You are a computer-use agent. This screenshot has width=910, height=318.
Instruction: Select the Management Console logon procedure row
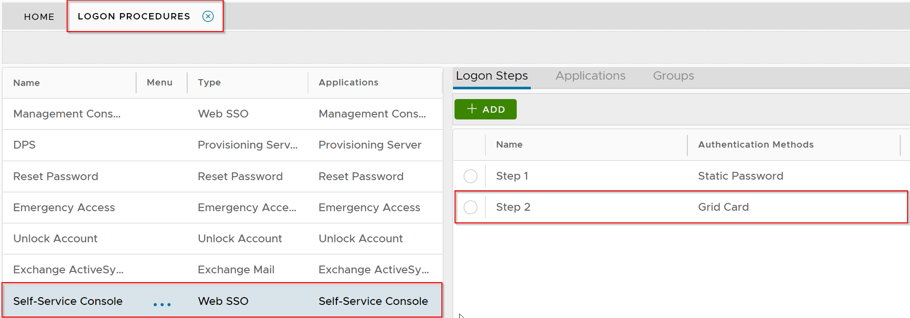(x=67, y=114)
